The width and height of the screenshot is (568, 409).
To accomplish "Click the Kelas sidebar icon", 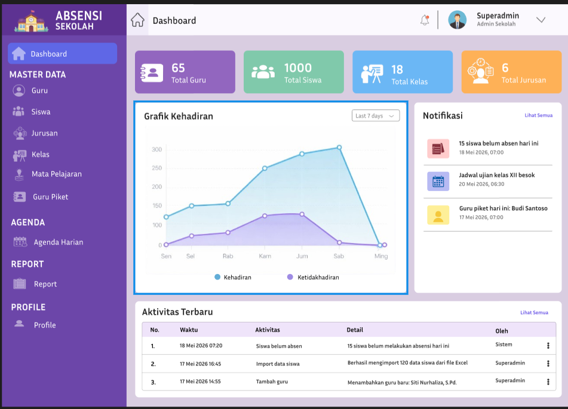I will pyautogui.click(x=20, y=155).
